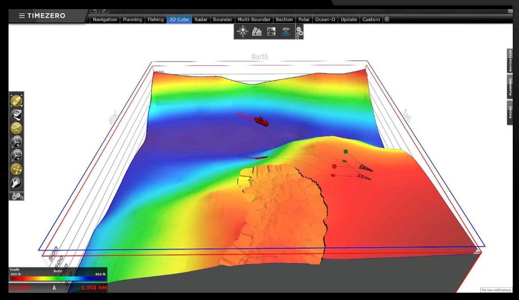The height and width of the screenshot is (300, 519).
Task: Click the window control at top right
Action: pyautogui.click(x=510, y=11)
